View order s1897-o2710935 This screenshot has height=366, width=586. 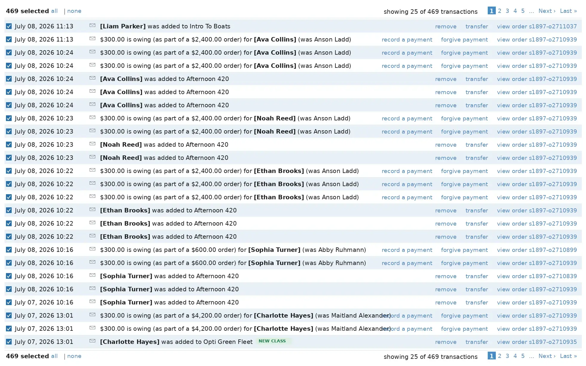click(x=537, y=342)
